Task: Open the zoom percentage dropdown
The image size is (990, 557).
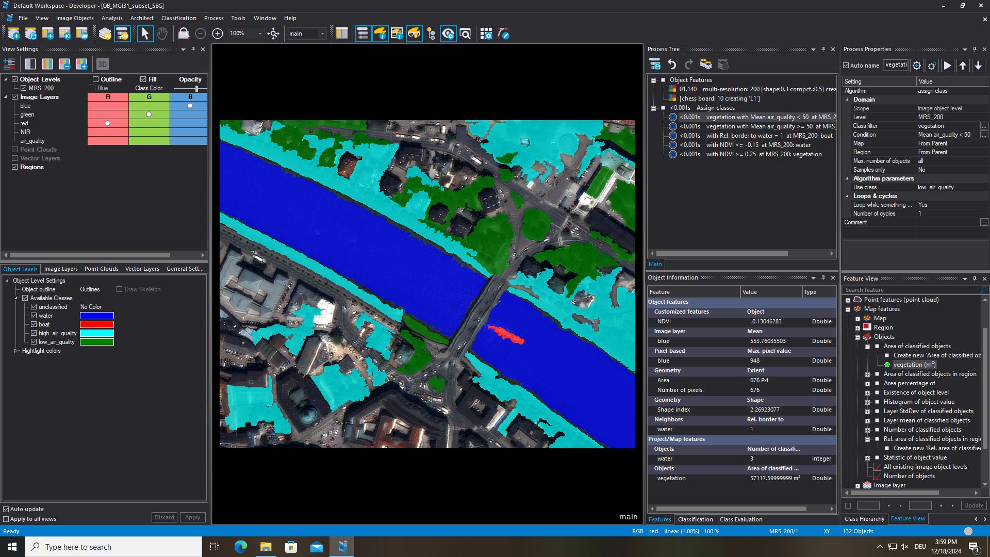Action: click(x=260, y=34)
